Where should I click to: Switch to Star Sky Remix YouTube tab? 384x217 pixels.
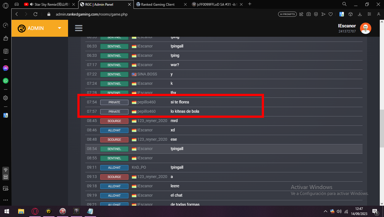[49, 5]
